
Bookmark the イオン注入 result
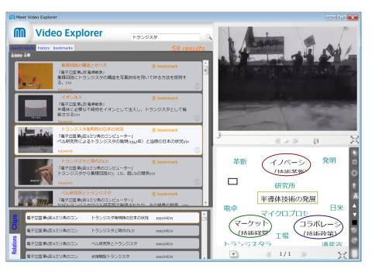[165, 98]
